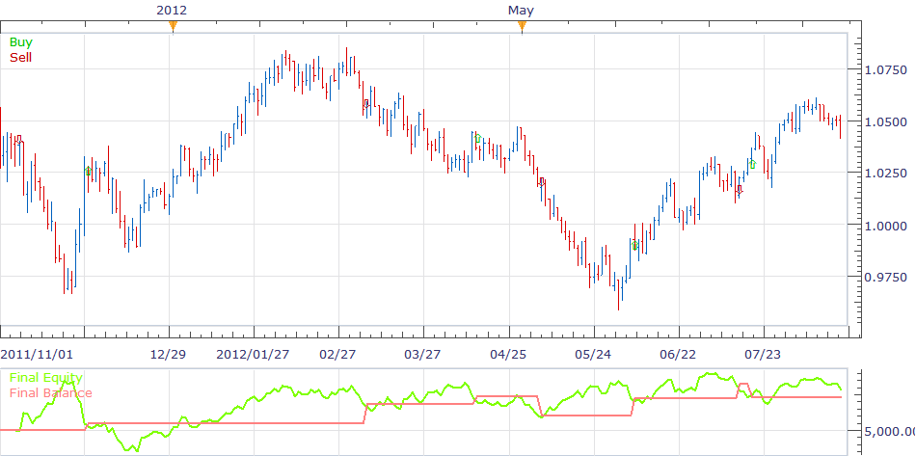Click the orange marker below the 2012 label

click(x=173, y=26)
